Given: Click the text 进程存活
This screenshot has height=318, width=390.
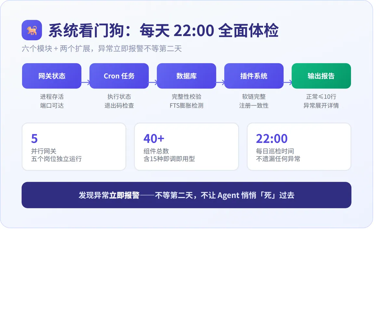Looking at the screenshot, I should (52, 97).
